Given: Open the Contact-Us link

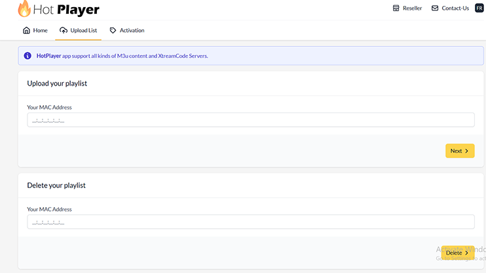Looking at the screenshot, I should click(451, 8).
